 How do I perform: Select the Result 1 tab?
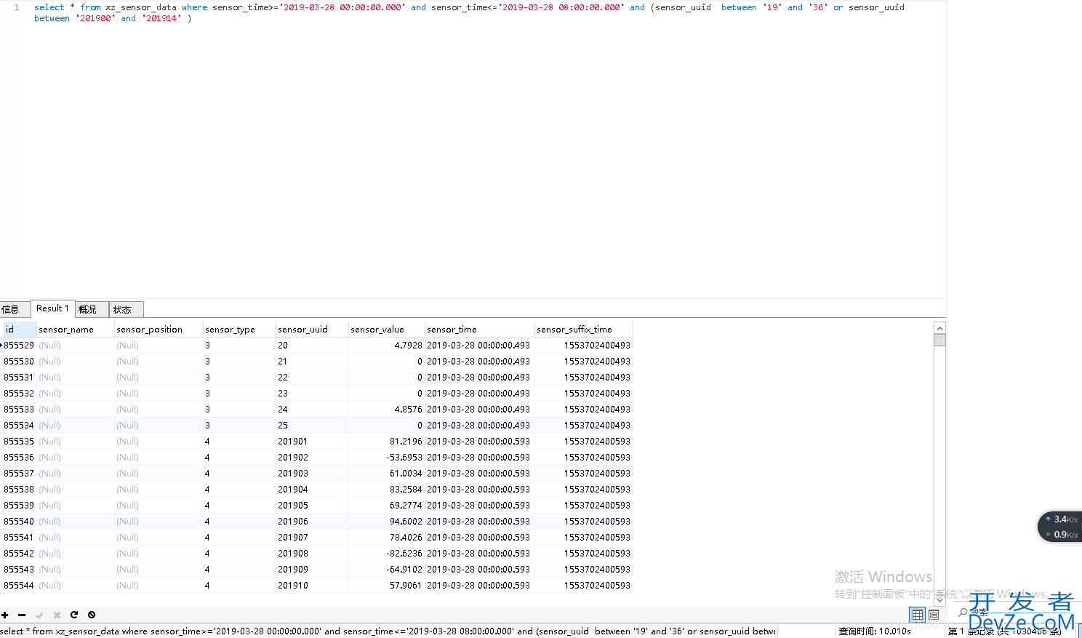(52, 308)
